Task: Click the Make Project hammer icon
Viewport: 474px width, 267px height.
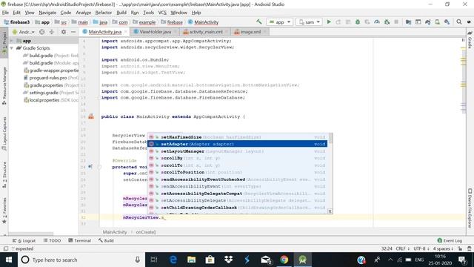Action: tap(258, 22)
